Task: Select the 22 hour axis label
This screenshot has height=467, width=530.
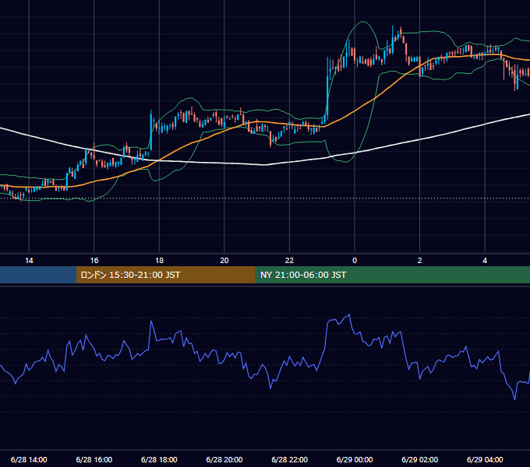Action: [289, 261]
